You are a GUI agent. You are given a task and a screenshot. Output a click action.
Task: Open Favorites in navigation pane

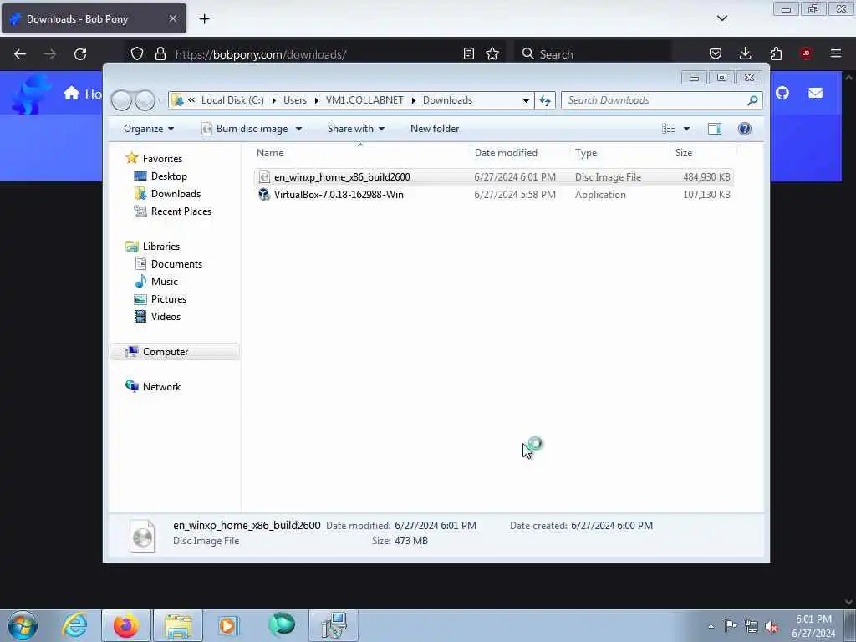click(162, 158)
